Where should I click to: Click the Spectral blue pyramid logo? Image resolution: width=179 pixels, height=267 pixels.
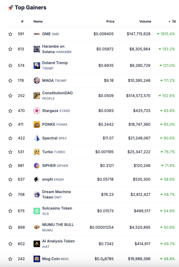37,138
